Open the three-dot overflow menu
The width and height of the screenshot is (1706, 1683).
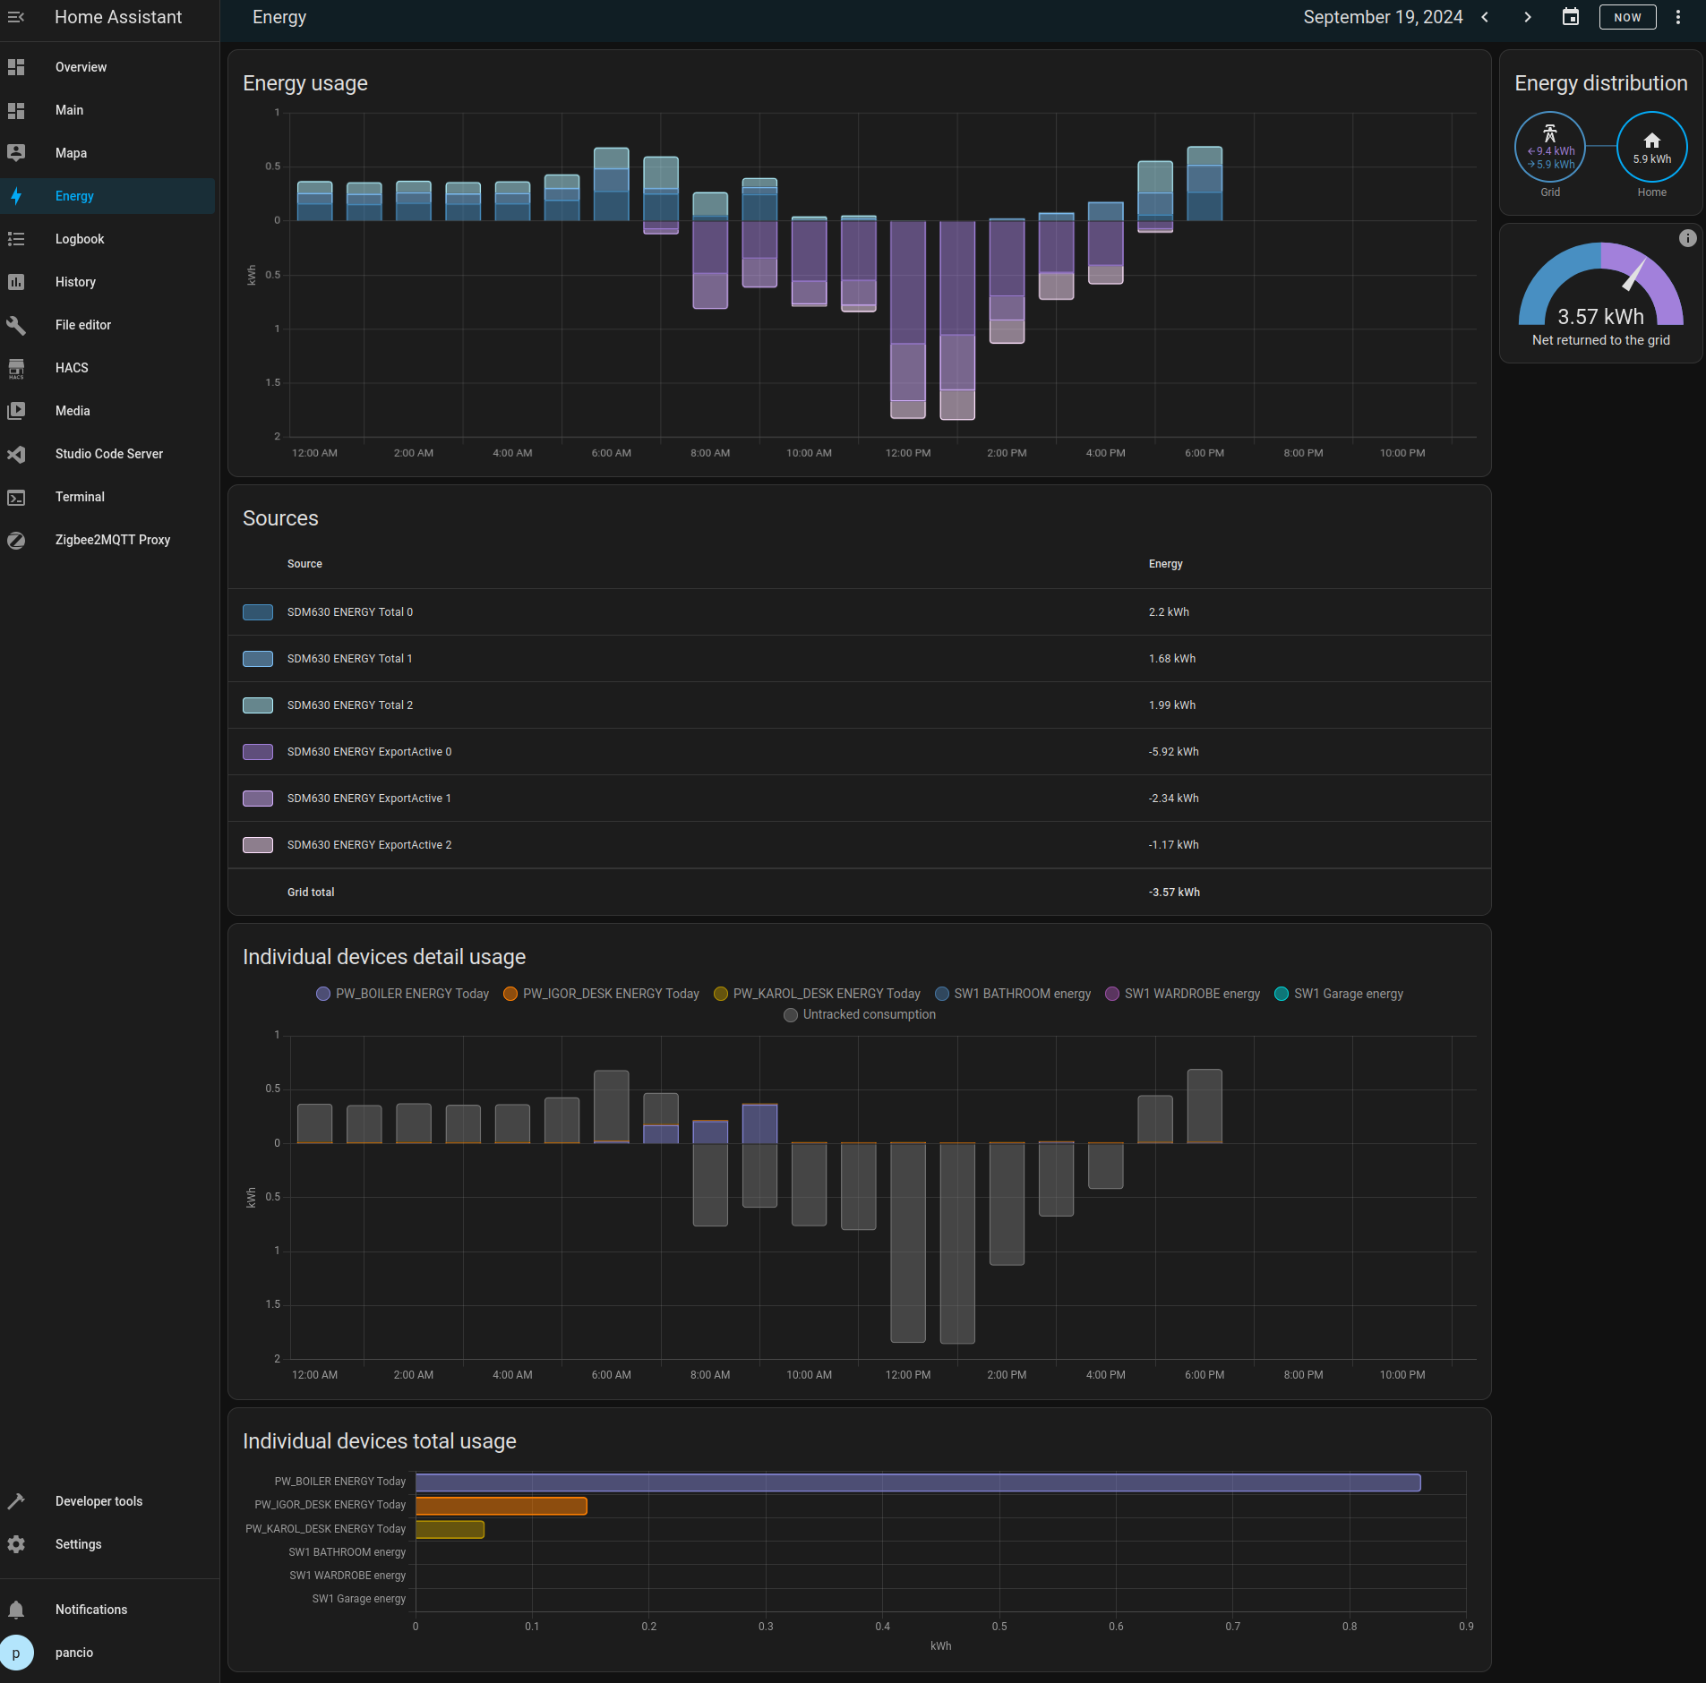coord(1678,17)
